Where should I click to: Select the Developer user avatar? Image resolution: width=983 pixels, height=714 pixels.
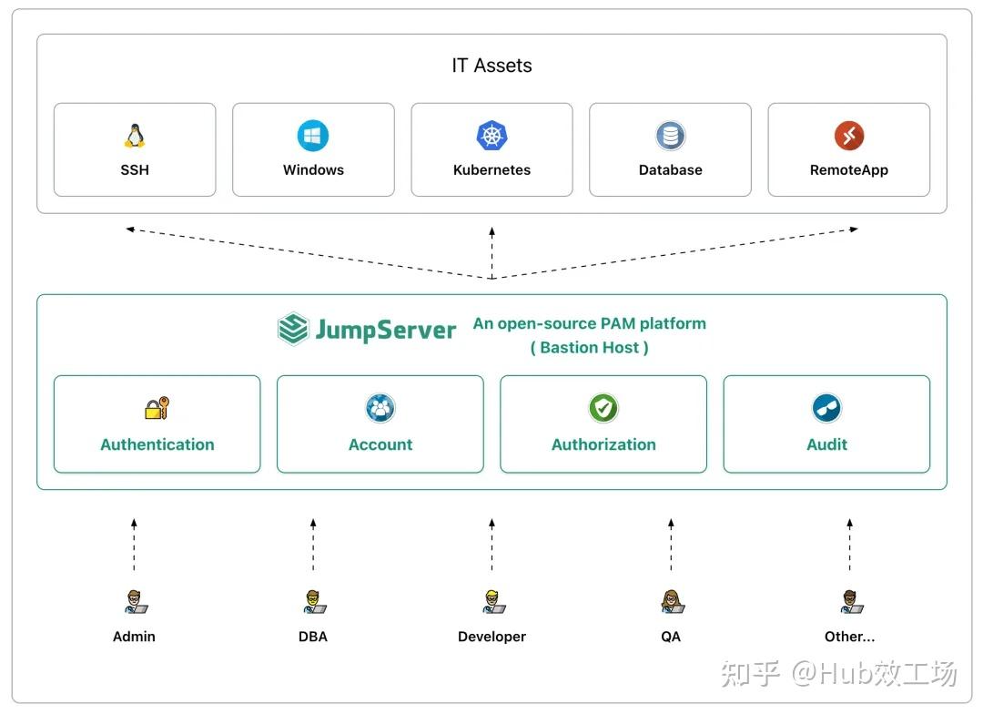pyautogui.click(x=491, y=602)
